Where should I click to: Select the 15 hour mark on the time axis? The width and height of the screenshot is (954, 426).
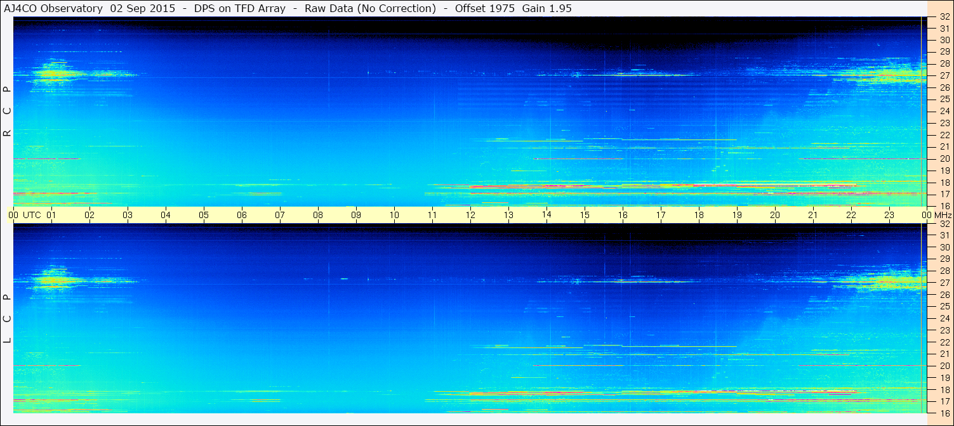pyautogui.click(x=585, y=215)
